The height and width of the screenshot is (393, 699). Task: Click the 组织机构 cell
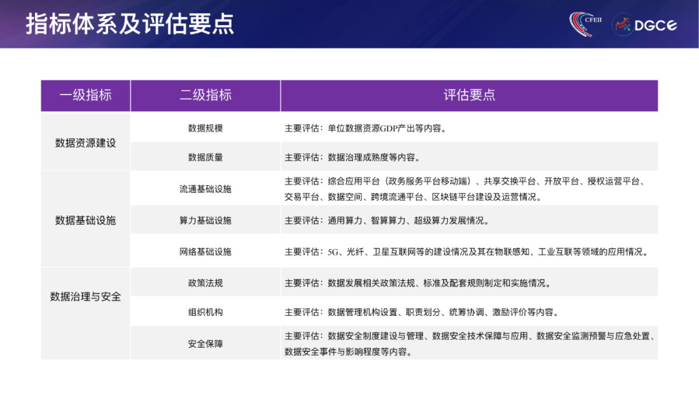pyautogui.click(x=206, y=312)
